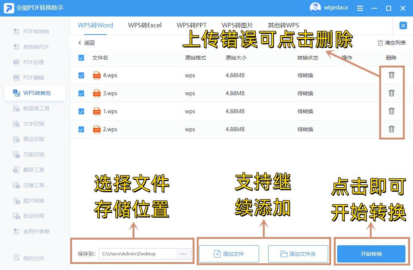Image resolution: width=413 pixels, height=270 pixels.
Task: Start conversion with 开始转换 button
Action: 371,254
